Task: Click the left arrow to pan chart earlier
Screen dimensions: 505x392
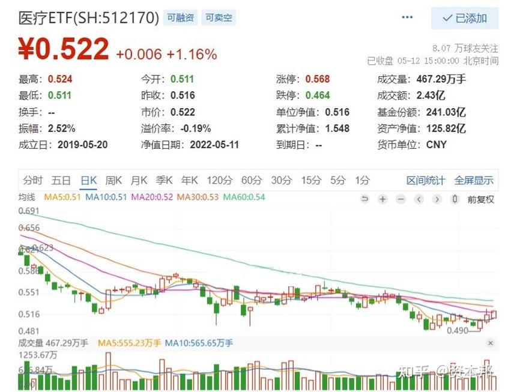Action: pyautogui.click(x=418, y=199)
